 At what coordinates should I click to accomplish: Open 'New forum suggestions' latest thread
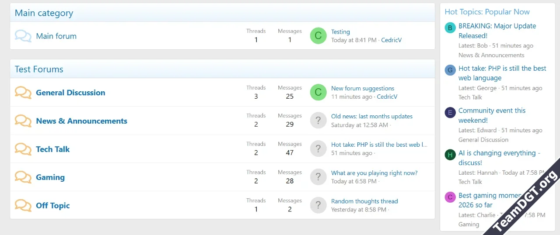363,88
